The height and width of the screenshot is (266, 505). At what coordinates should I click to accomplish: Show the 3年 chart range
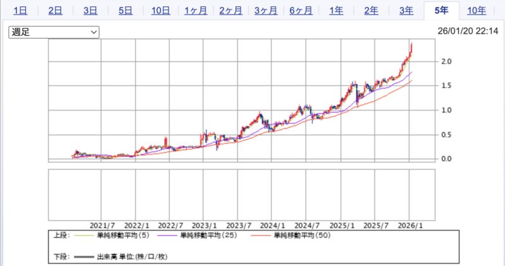tap(407, 11)
